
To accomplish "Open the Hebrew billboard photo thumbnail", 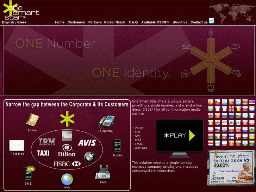I will pos(231,168).
